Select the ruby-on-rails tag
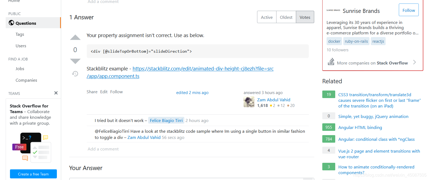 [x=356, y=41]
